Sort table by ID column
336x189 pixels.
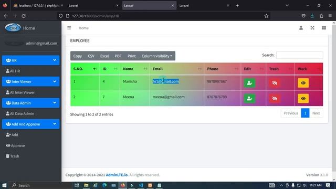pyautogui.click(x=110, y=69)
